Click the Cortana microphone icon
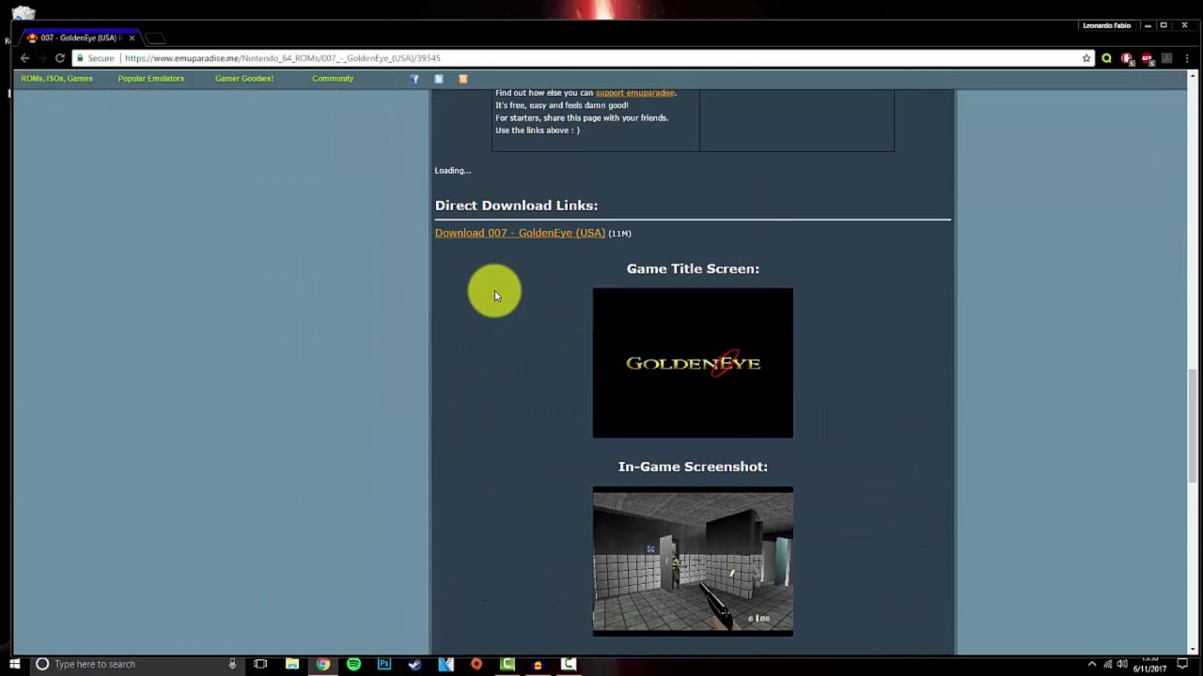 232,664
